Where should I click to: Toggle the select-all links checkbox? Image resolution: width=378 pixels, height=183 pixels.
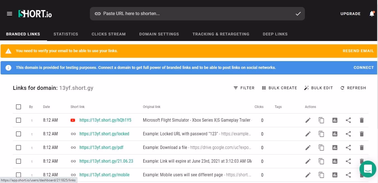tap(18, 107)
